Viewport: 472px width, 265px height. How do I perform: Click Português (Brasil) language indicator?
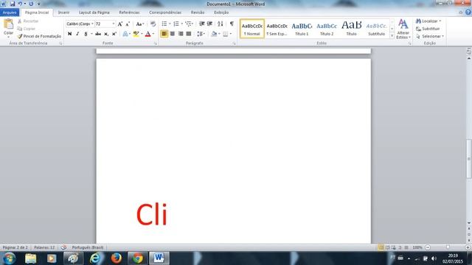(x=88, y=247)
